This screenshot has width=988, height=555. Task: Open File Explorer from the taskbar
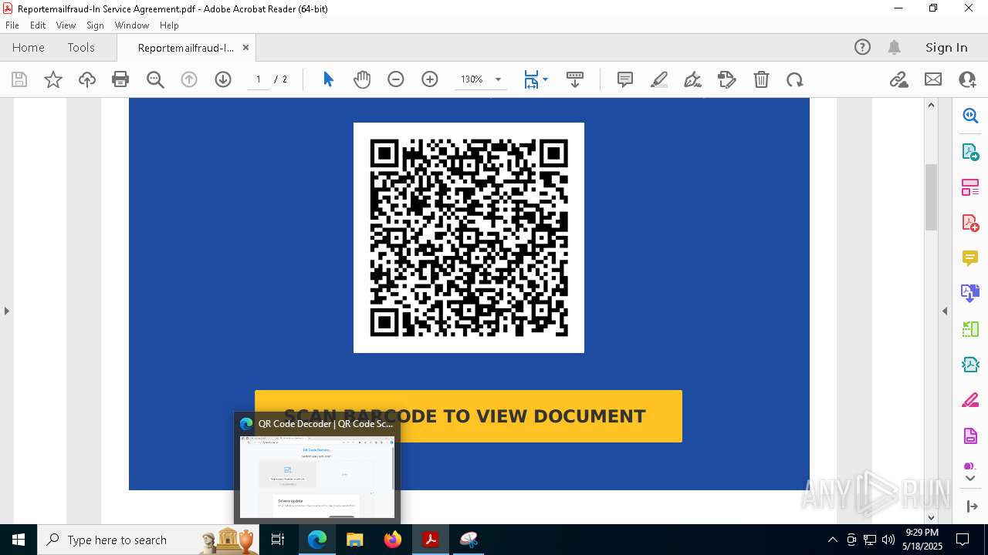(354, 540)
